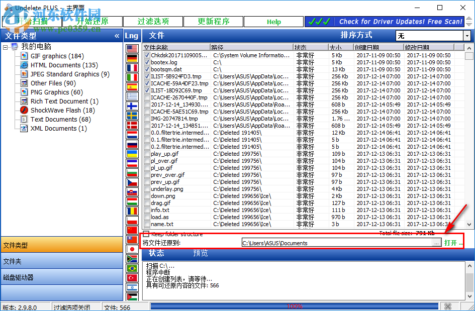Screen dimensions: 475x311
Task: Open the 排序方式 sorting dropdown
Action: click(467, 36)
